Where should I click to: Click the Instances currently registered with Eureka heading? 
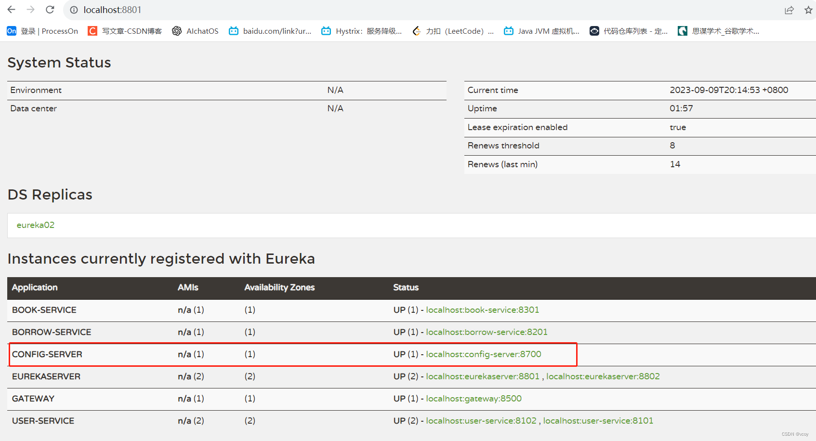pos(161,259)
